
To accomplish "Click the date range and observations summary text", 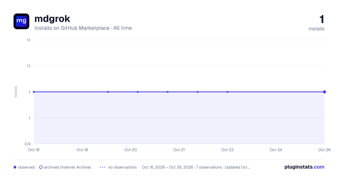I will coord(196,167).
